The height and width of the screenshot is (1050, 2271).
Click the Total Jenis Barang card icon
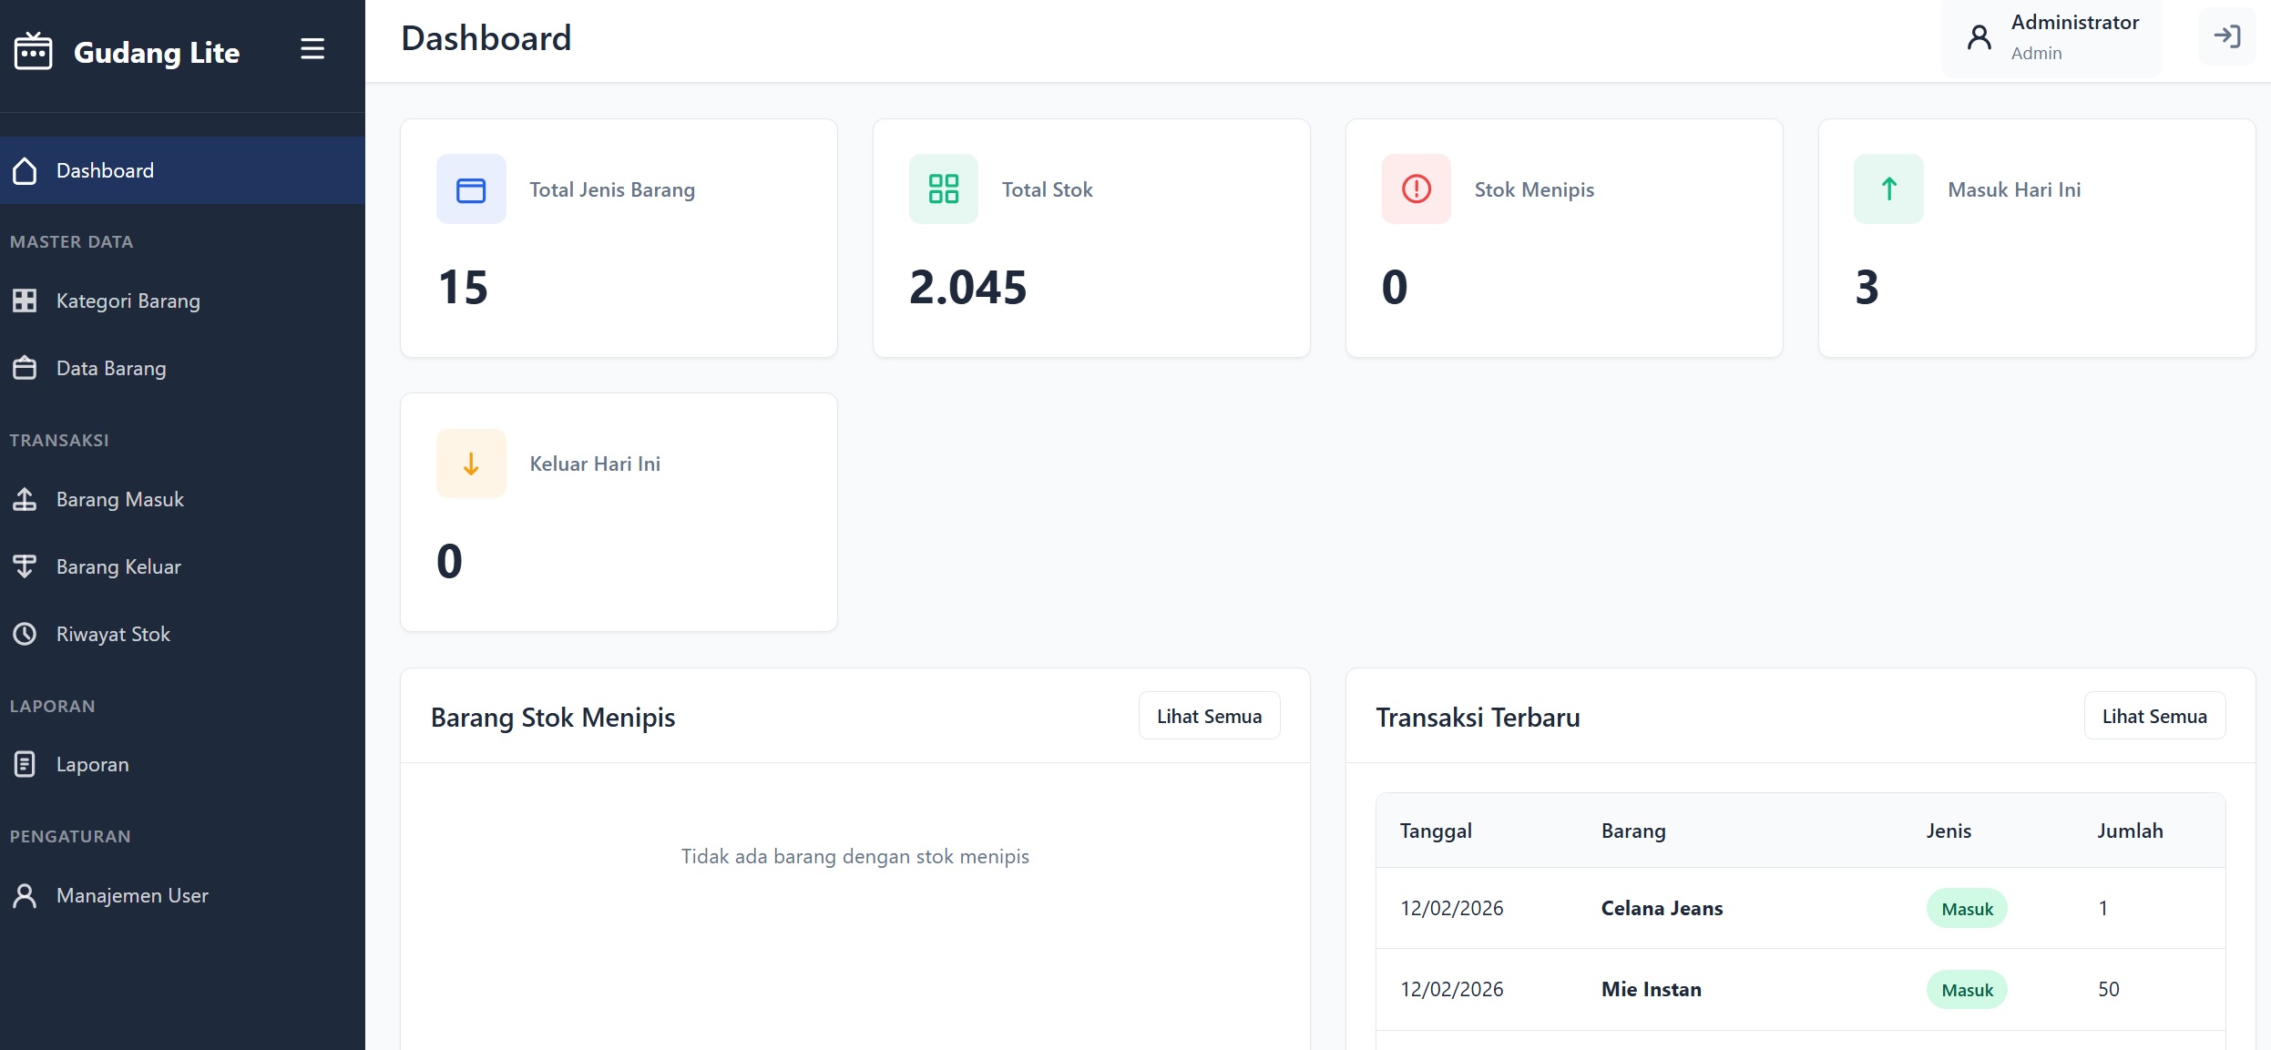(471, 189)
